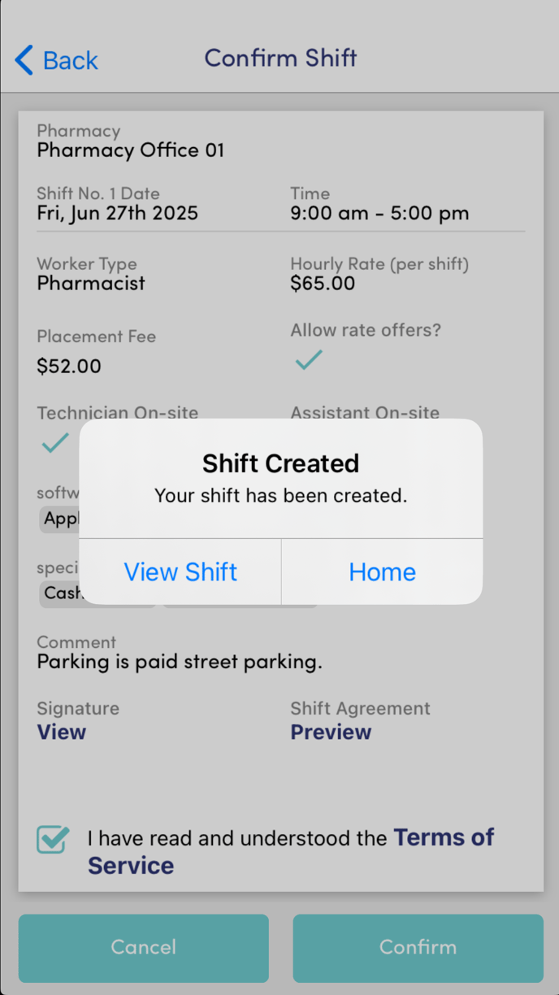
Task: Tap the $52.00 placement fee value
Action: [x=69, y=366]
